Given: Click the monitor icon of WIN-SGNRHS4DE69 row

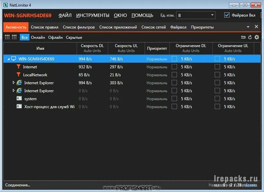Looking at the screenshot, I should [x=14, y=59].
